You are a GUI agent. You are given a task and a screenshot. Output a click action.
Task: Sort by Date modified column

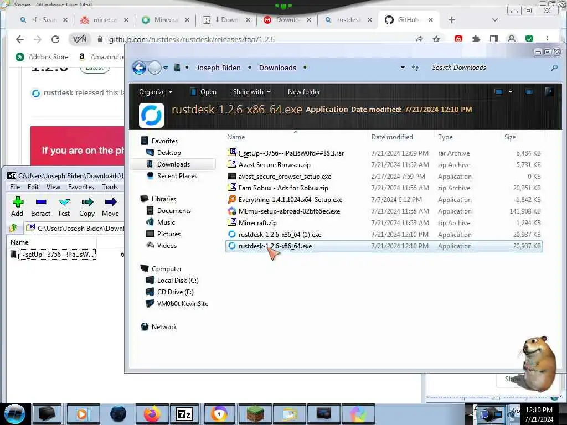(x=392, y=137)
